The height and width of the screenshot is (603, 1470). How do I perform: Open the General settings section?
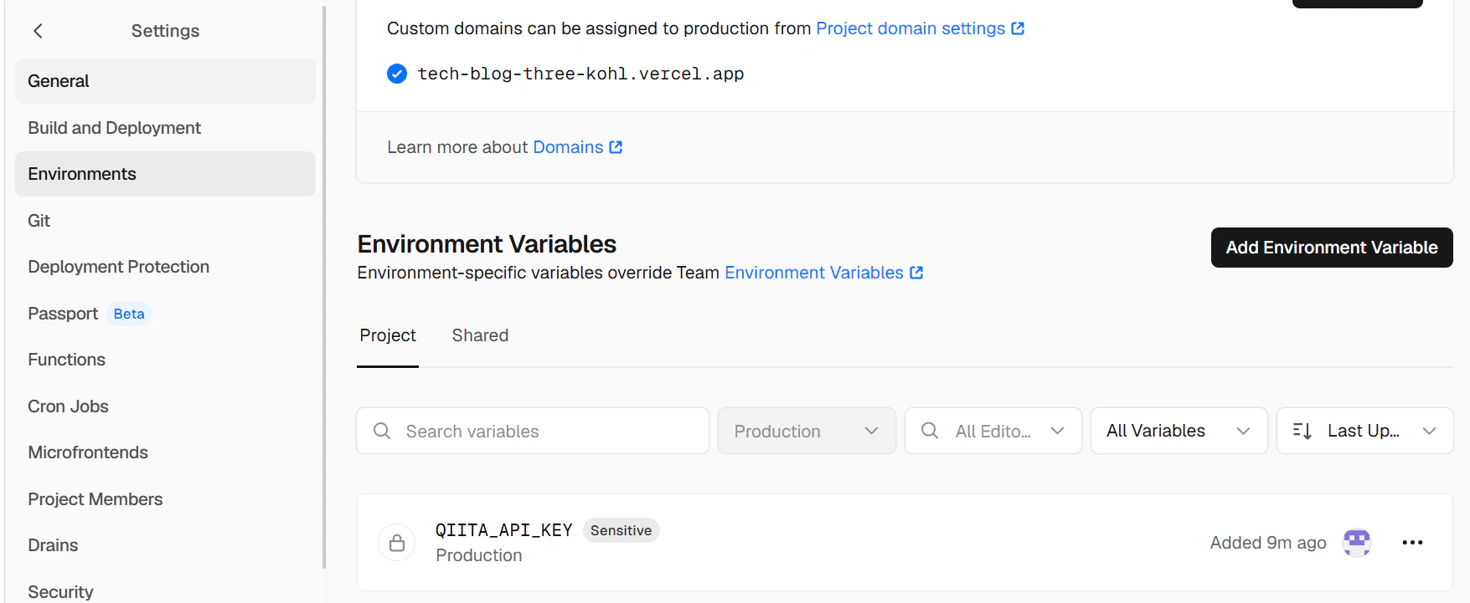tap(165, 81)
